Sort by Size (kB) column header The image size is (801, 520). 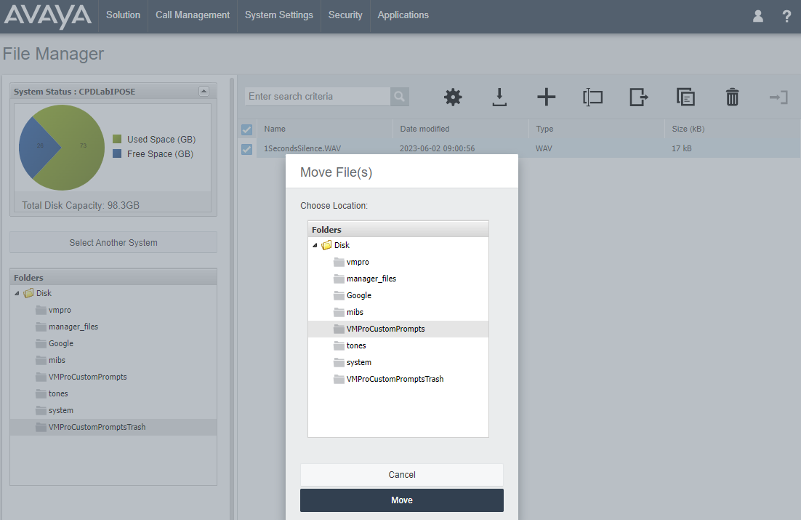(x=733, y=129)
